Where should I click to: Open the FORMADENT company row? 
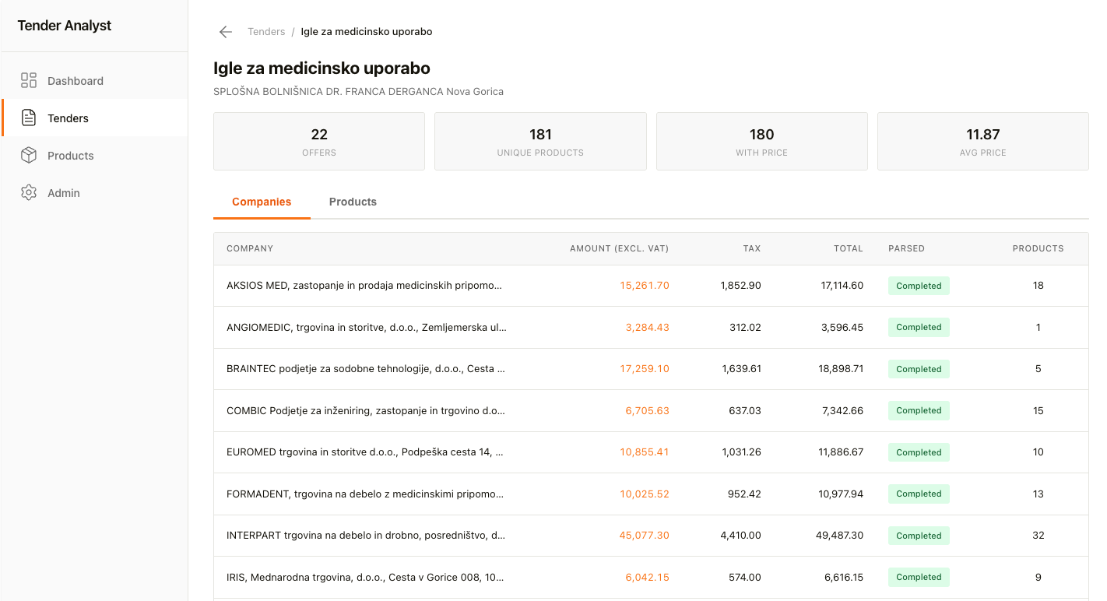(x=651, y=494)
